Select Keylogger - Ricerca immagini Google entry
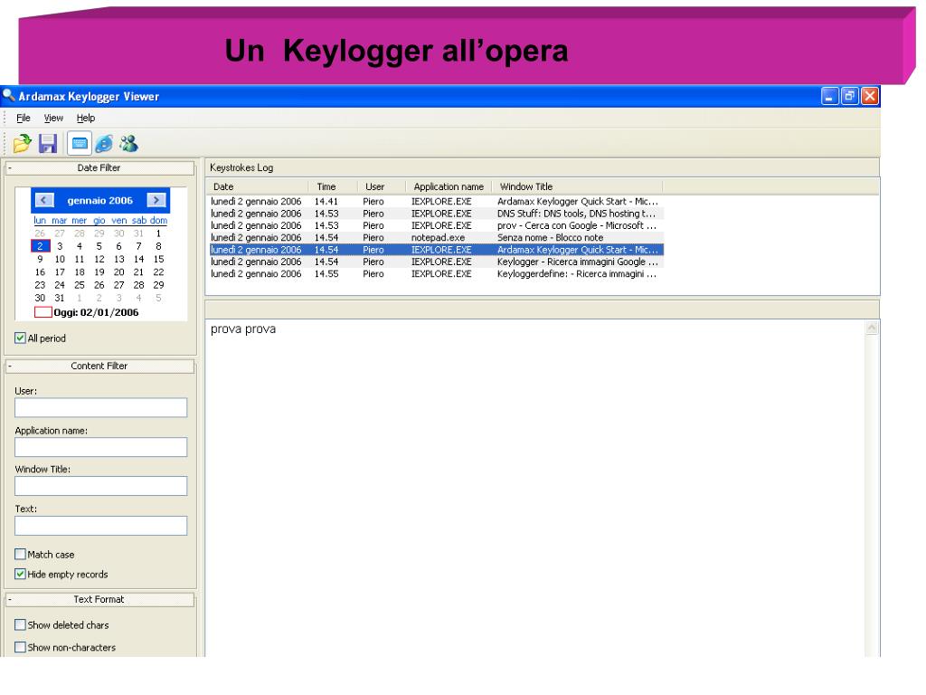 coord(437,262)
